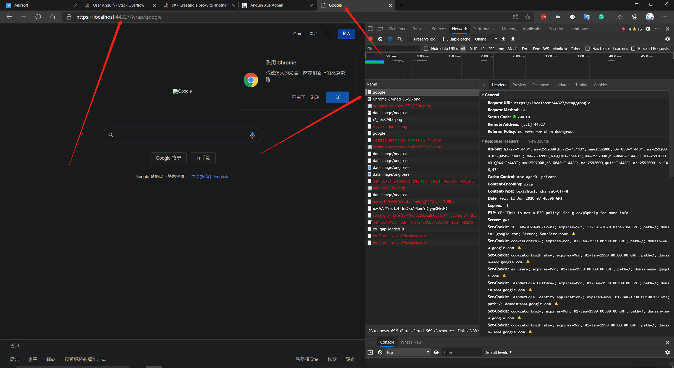Open the network search magnifier icon

(399, 39)
